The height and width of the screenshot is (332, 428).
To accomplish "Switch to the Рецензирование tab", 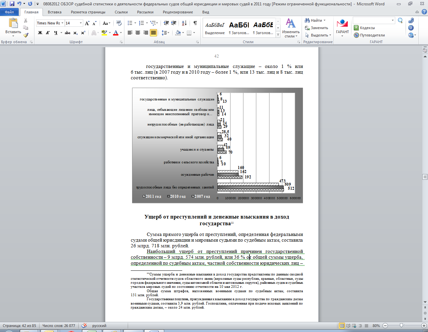I will coord(178,12).
